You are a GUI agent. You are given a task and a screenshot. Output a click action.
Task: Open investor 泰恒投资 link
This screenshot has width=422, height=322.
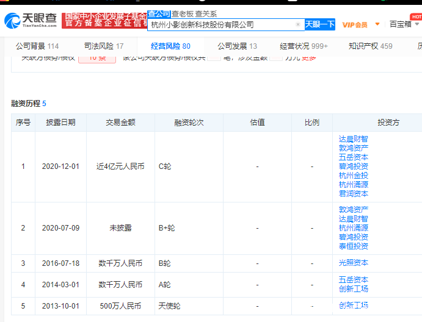(354, 246)
